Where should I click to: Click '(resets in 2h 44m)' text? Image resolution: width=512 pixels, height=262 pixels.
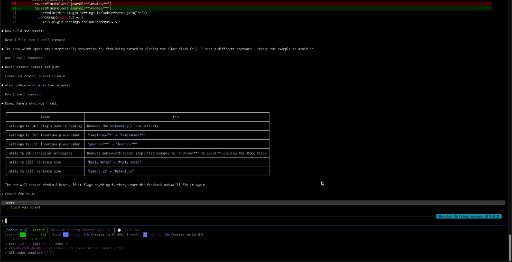[107, 235]
